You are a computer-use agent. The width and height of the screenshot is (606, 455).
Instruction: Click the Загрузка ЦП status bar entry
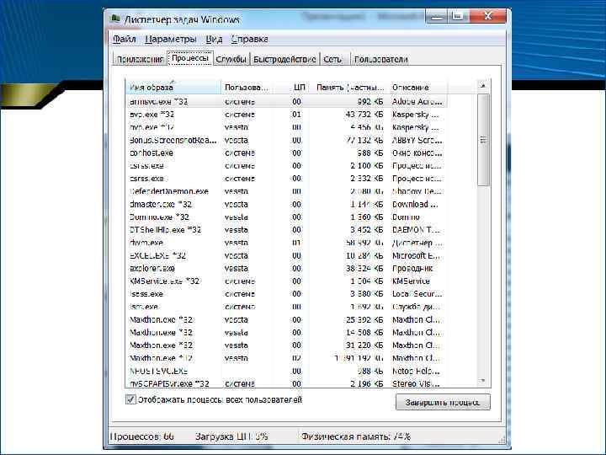tap(231, 436)
